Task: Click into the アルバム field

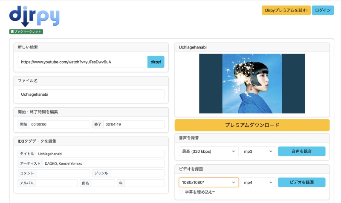Action: pyautogui.click(x=57, y=183)
